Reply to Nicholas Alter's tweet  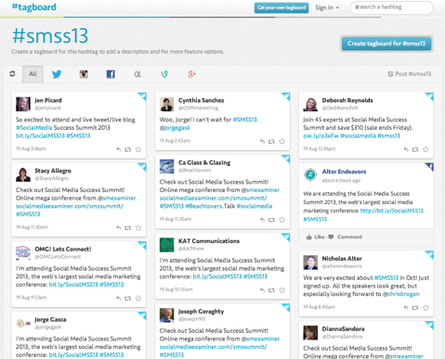tap(406, 308)
